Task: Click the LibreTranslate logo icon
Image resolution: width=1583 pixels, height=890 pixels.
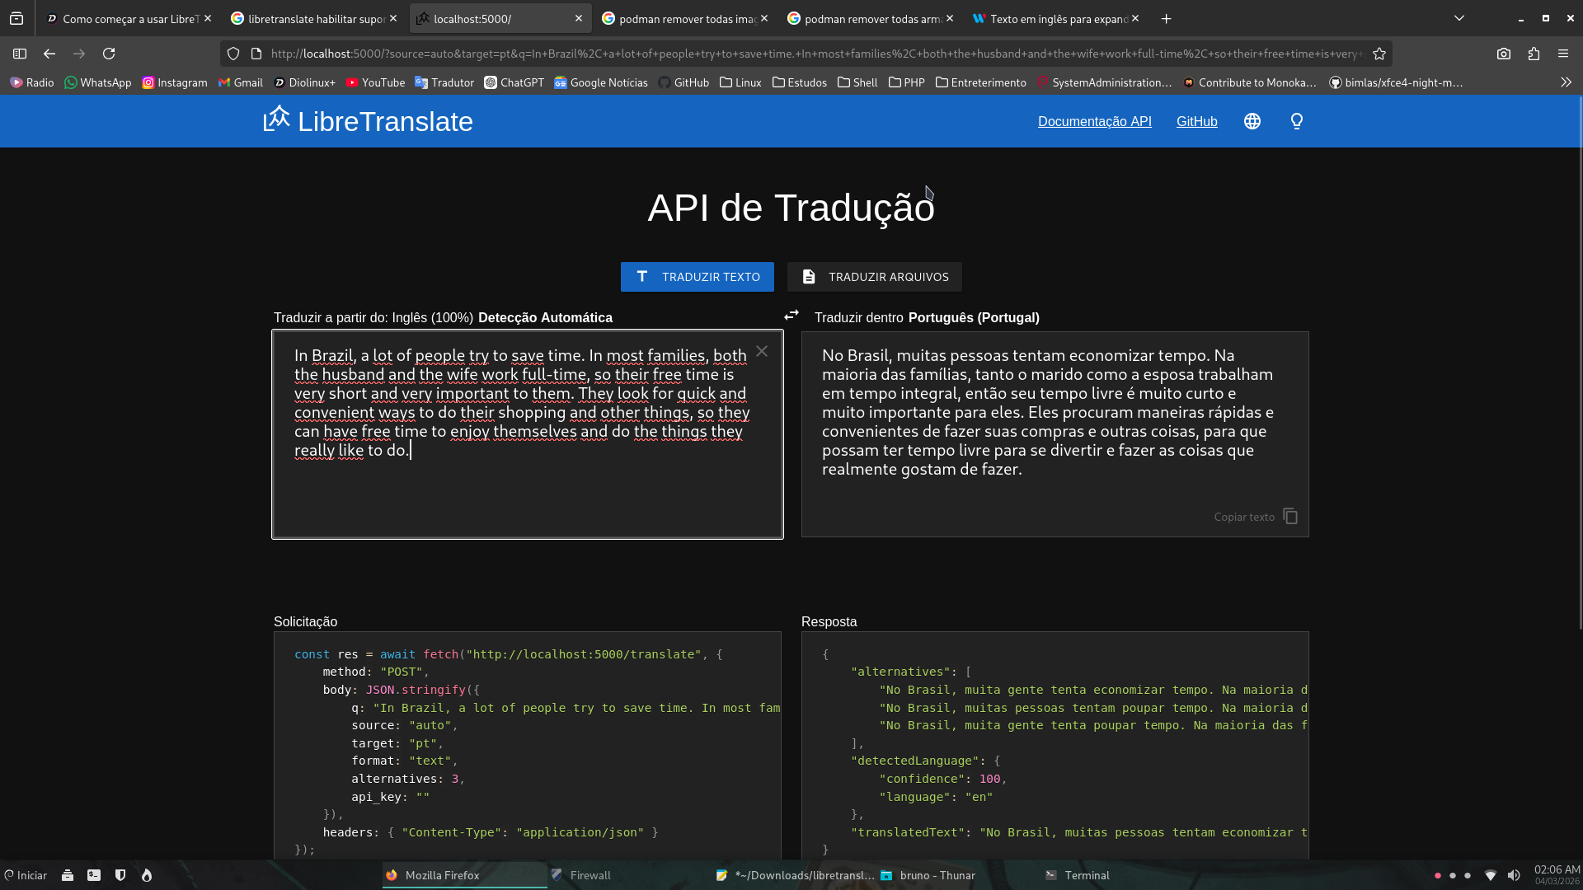Action: click(x=277, y=119)
